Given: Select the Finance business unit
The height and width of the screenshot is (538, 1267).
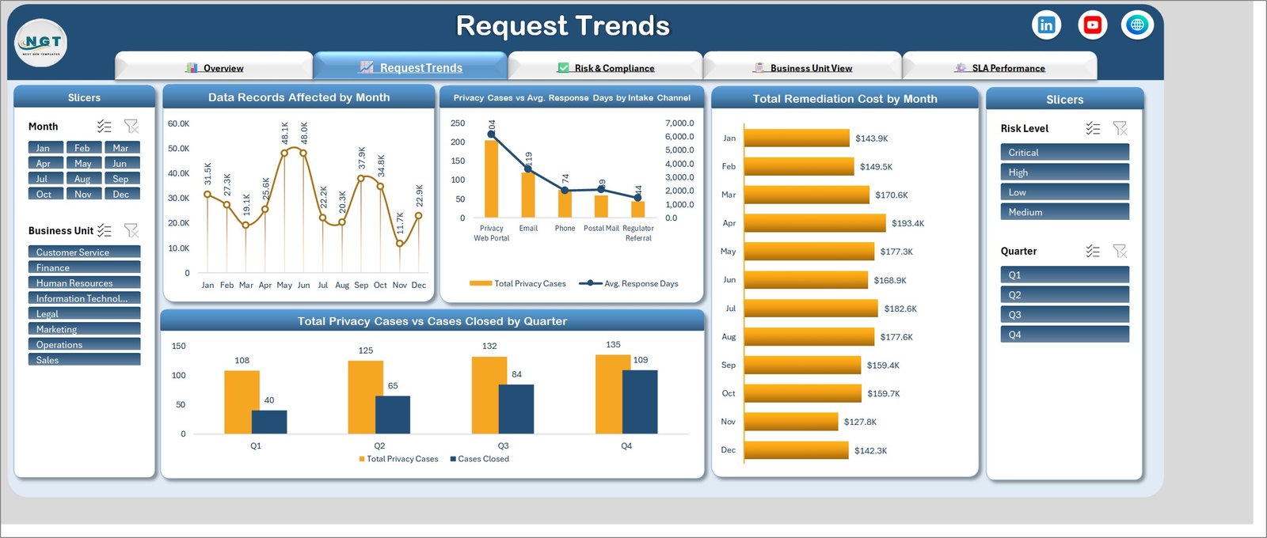Looking at the screenshot, I should click(x=84, y=267).
